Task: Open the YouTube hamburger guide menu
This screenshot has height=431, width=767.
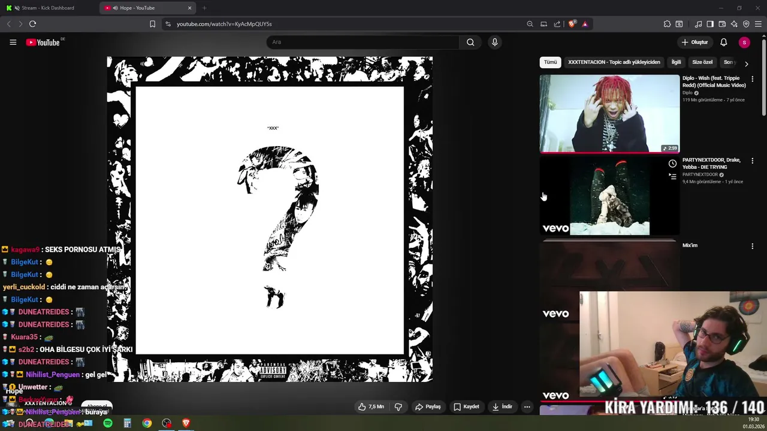Action: click(x=13, y=42)
